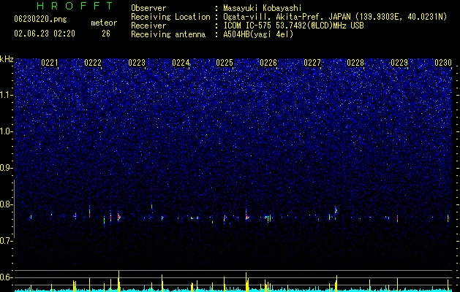
Task: Click the HROFFT title text
Action: tap(75, 6)
